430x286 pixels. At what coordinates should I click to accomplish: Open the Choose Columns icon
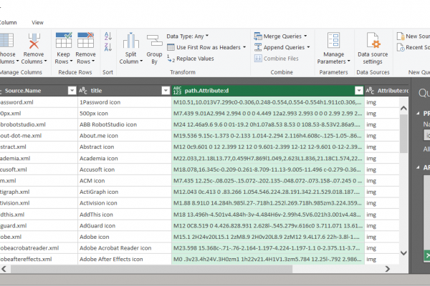6,41
